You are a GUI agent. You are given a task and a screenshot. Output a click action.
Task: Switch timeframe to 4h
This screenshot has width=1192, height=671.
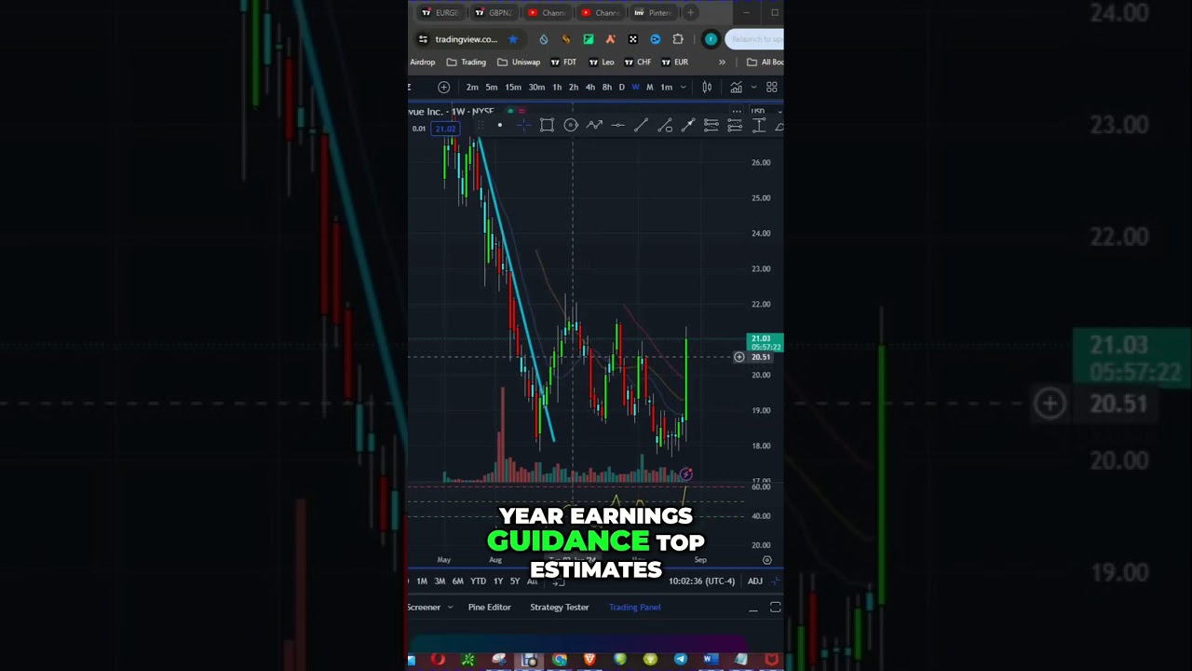(590, 88)
